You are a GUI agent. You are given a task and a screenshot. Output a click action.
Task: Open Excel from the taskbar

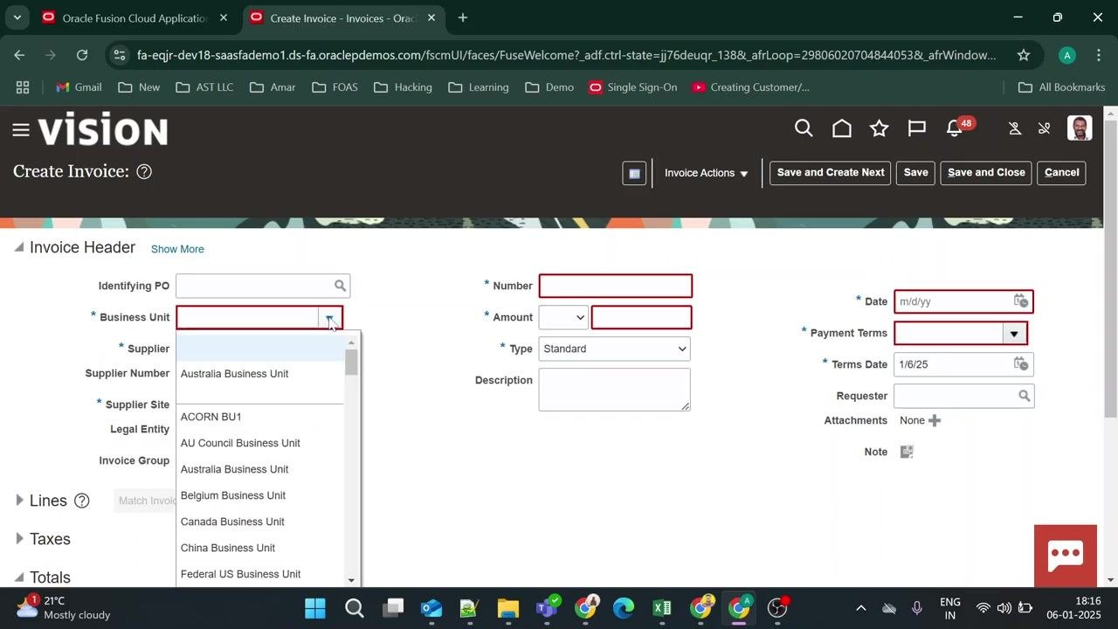(661, 608)
